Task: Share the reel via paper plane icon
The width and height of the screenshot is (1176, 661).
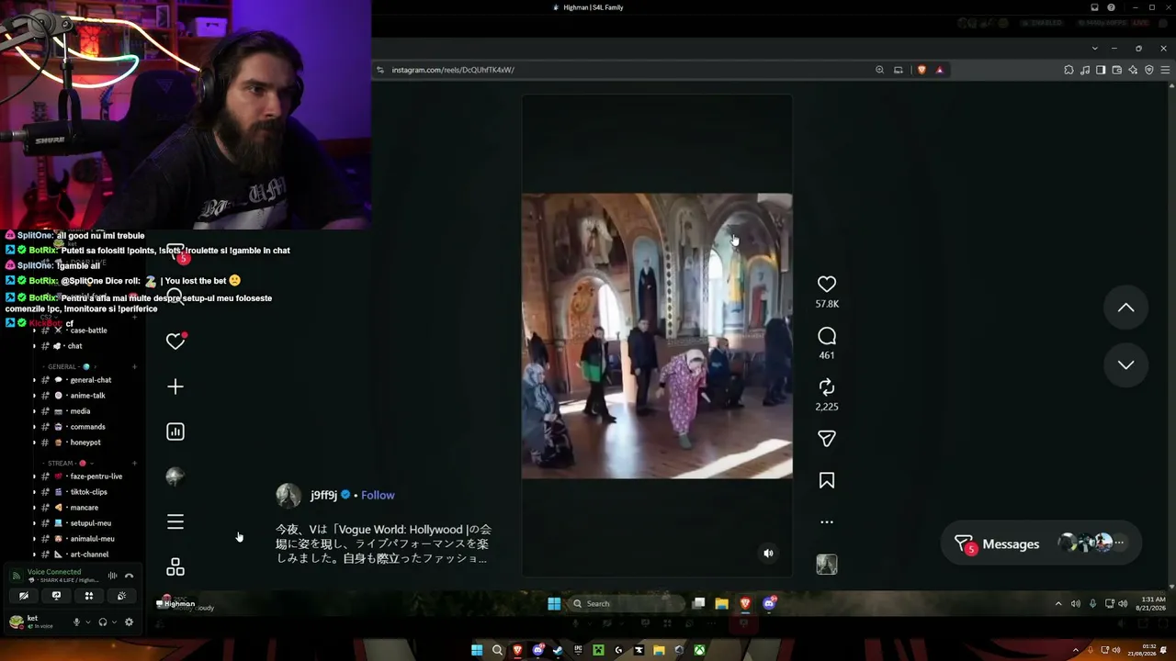Action: (x=827, y=439)
